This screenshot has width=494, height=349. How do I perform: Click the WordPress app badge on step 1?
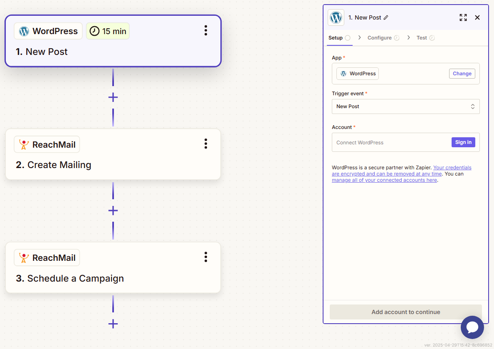coord(48,31)
